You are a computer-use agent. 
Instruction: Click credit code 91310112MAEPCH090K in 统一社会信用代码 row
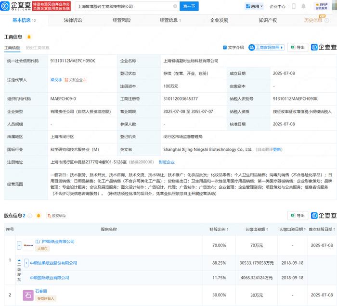click(x=73, y=61)
